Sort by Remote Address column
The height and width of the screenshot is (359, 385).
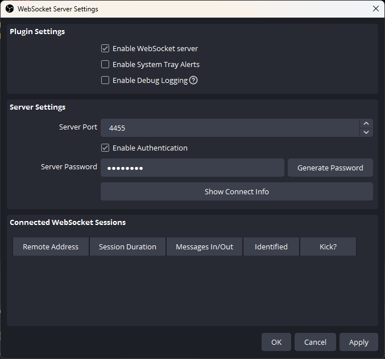click(51, 247)
